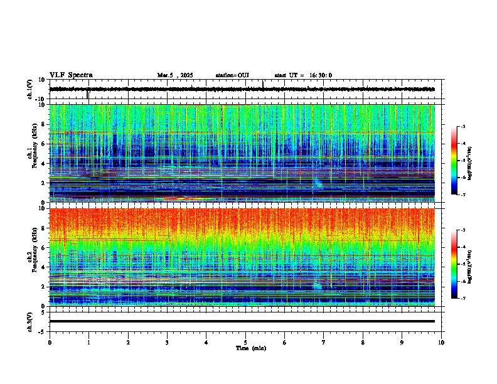Click the "-7" value below ch.2 color bar
Screen dimensions: 497x384
[462, 299]
